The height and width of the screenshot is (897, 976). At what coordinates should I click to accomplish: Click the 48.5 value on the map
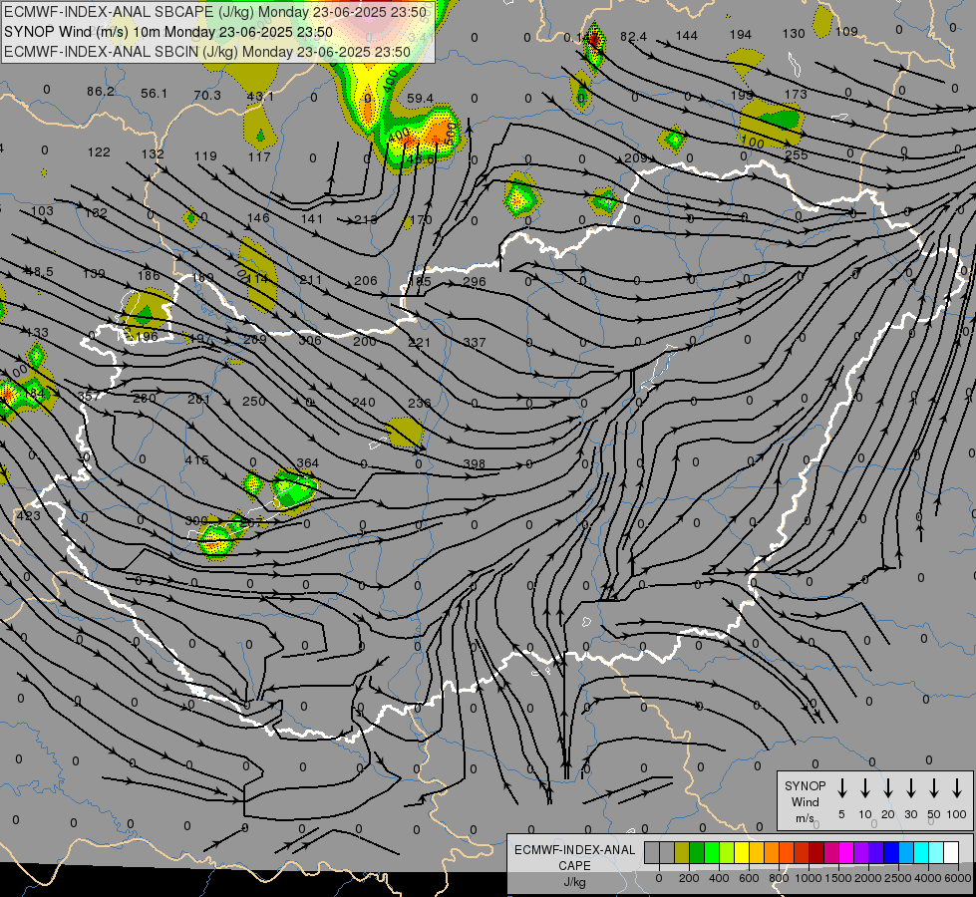click(39, 272)
